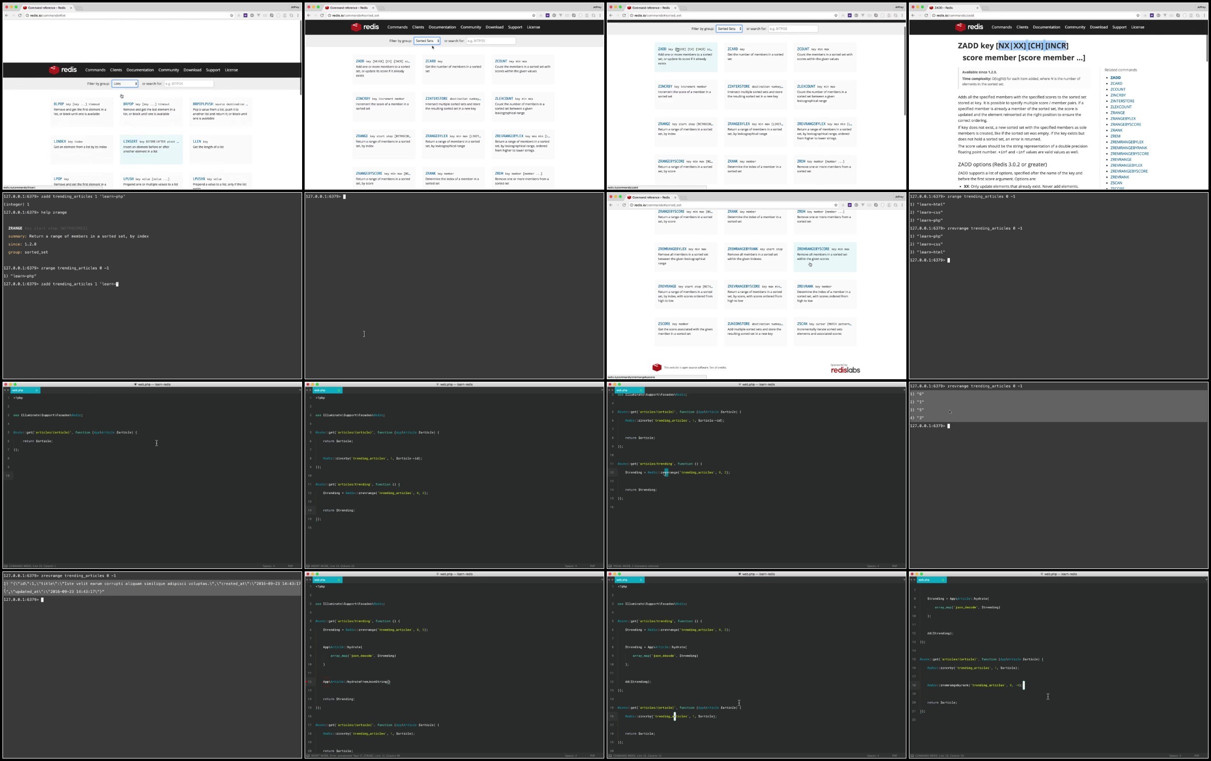
Task: Open the highlighted LINSERT command card
Action: 151,149
